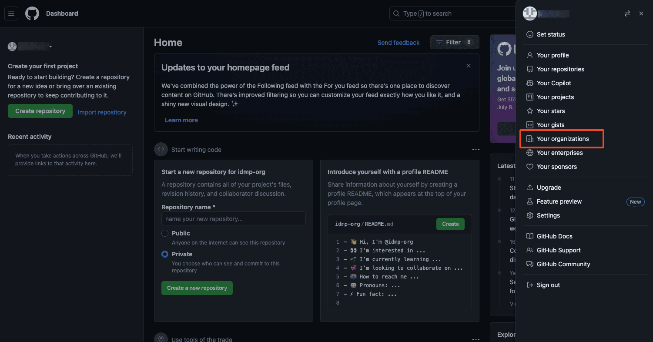Click the Start a new repository for idmp-org heading
Screen dimensions: 653x342
click(213, 172)
